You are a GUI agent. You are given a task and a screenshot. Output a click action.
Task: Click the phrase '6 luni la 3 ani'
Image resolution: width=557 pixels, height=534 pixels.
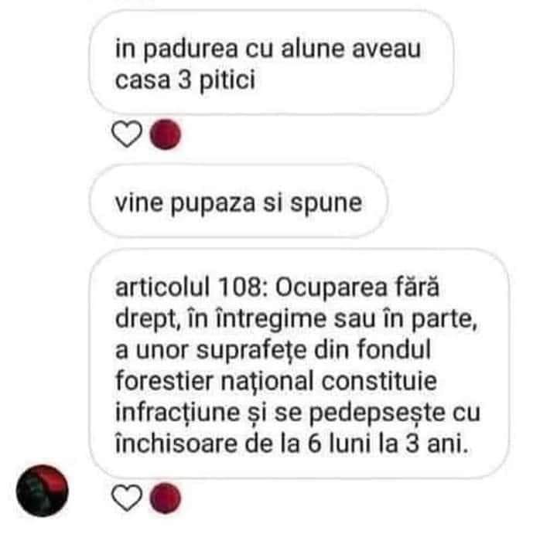[x=388, y=444]
